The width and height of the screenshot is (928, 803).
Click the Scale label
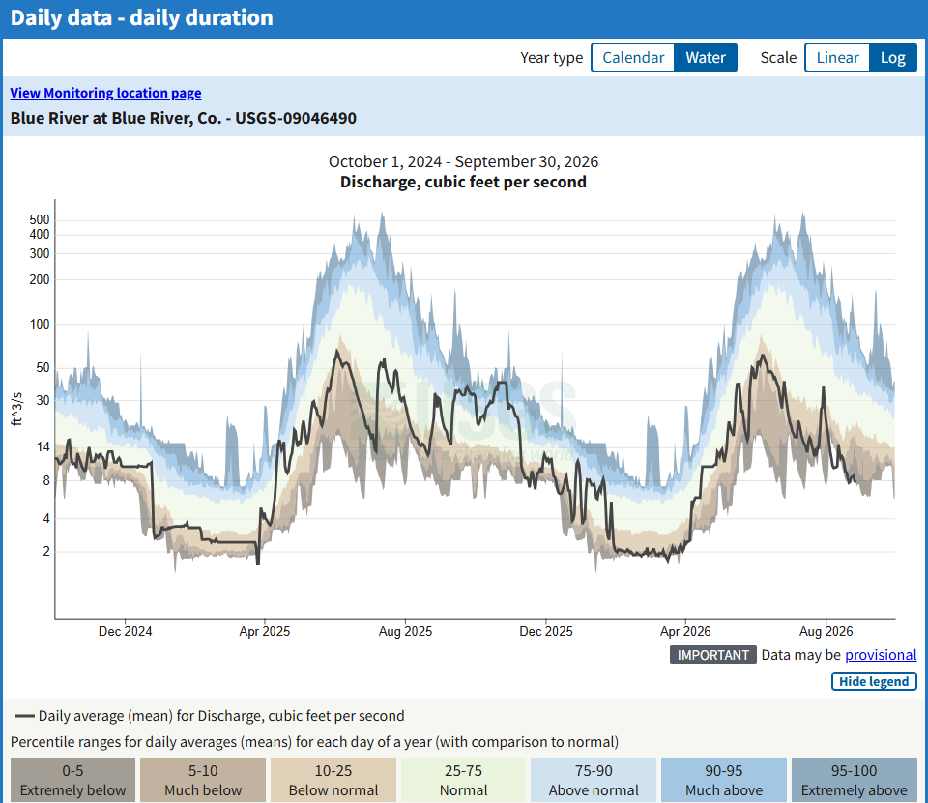click(x=778, y=57)
